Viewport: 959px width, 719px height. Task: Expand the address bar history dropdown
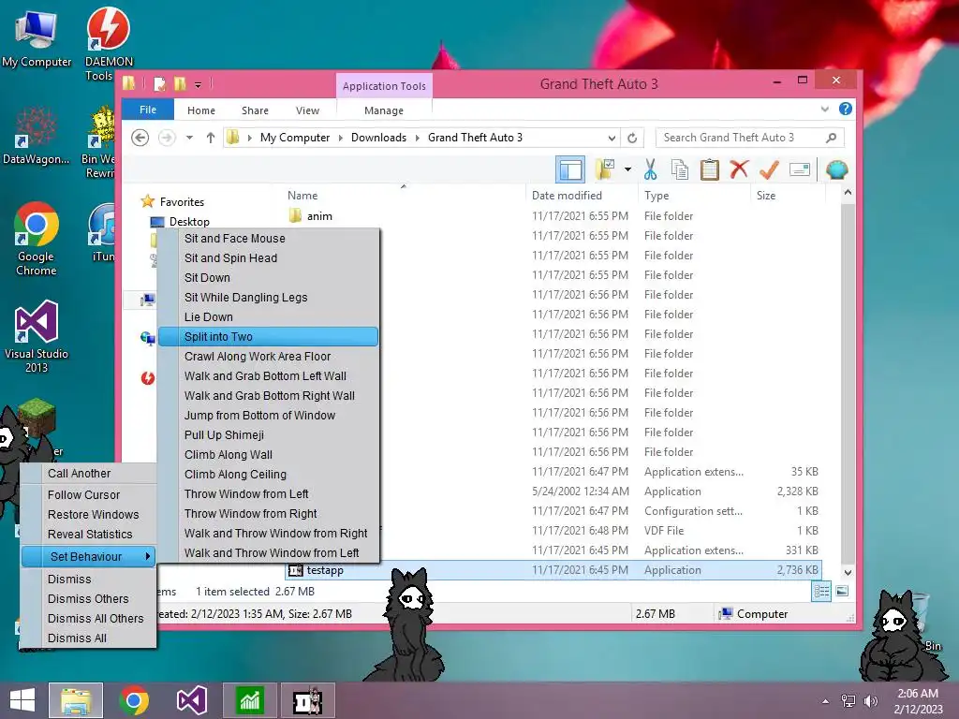[x=612, y=138]
